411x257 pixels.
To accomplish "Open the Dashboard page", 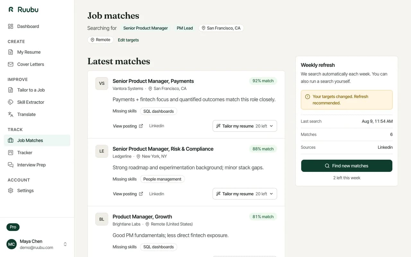I will click(37, 26).
